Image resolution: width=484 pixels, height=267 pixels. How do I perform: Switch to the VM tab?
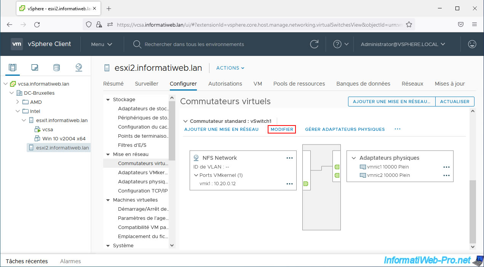(x=258, y=84)
